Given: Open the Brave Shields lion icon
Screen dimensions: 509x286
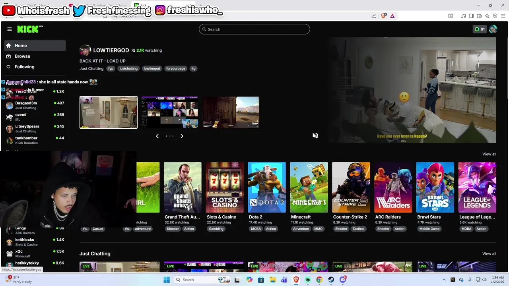Looking at the screenshot, I should 383,16.
